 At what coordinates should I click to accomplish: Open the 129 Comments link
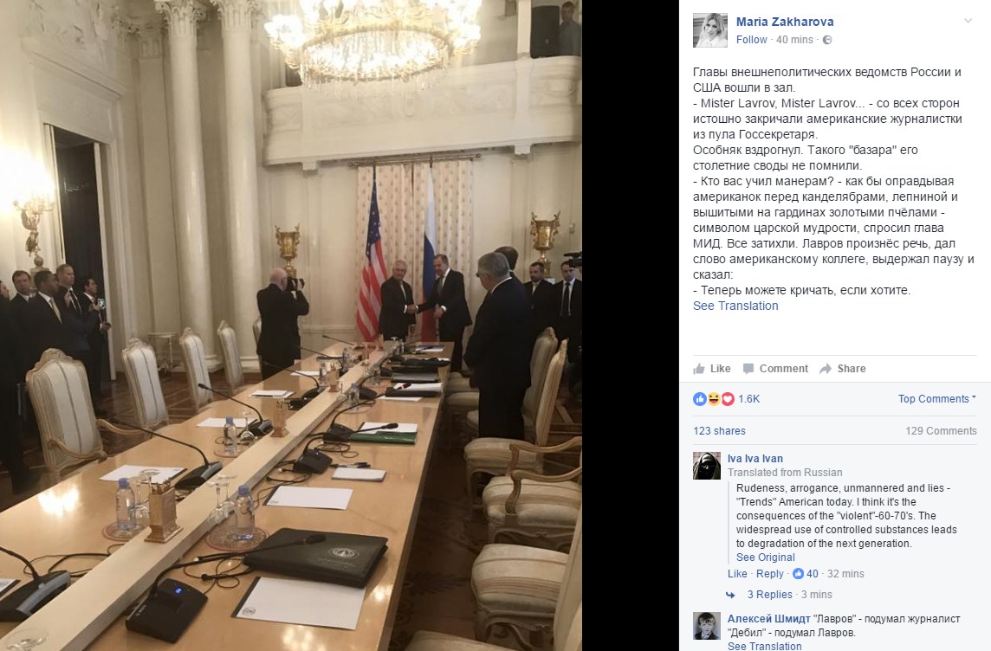(941, 431)
